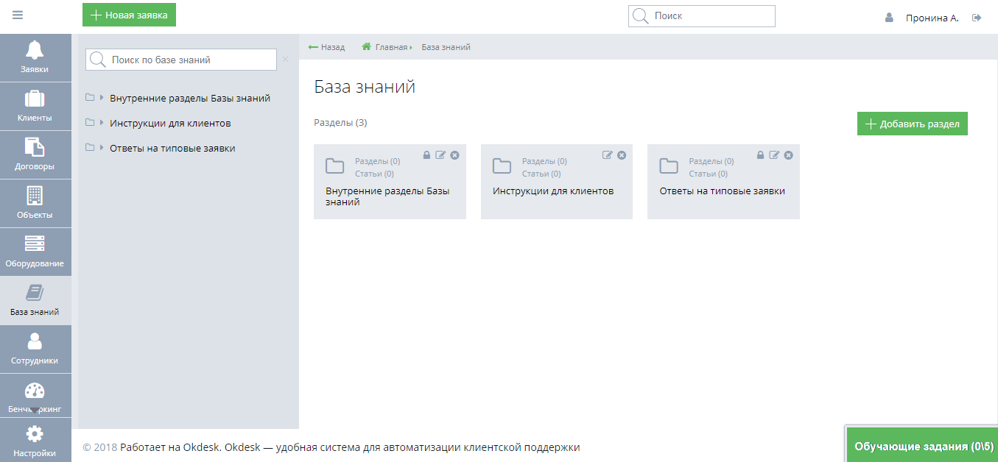This screenshot has width=998, height=462.
Task: Select the Оборудование sidebar icon
Action: pyautogui.click(x=35, y=252)
